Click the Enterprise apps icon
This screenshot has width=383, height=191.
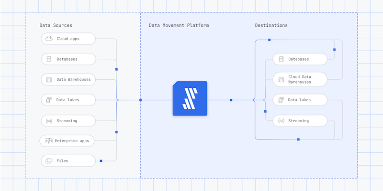49,141
